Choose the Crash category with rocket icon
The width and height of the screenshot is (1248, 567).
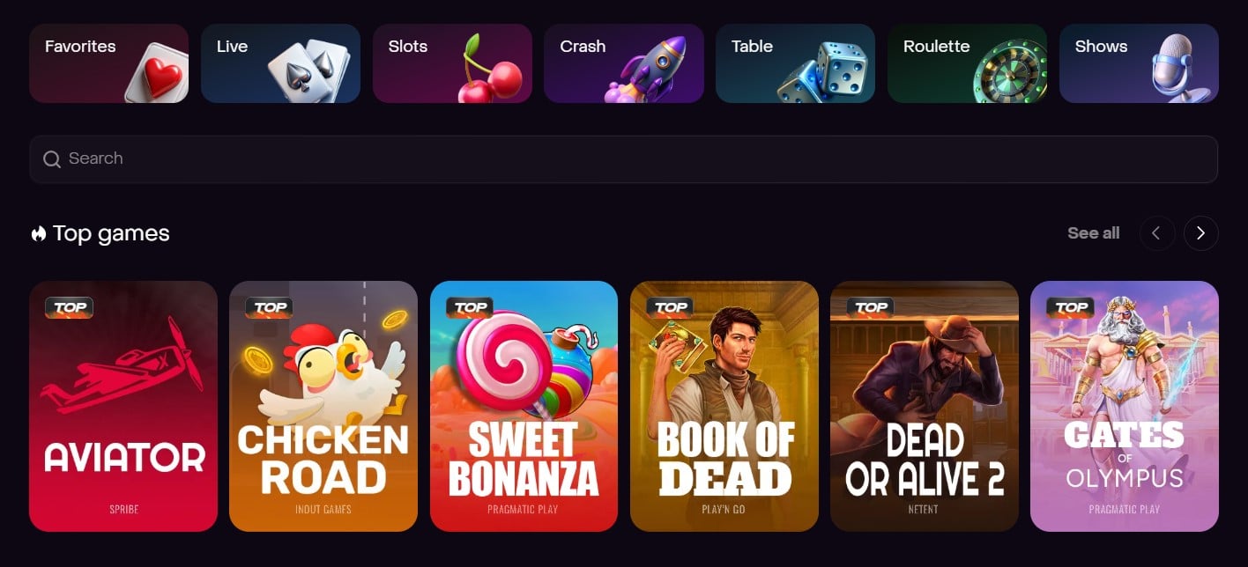click(x=624, y=63)
